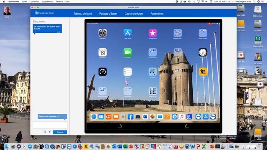Open the orange pill-icon app in iPad dock

click(x=108, y=117)
